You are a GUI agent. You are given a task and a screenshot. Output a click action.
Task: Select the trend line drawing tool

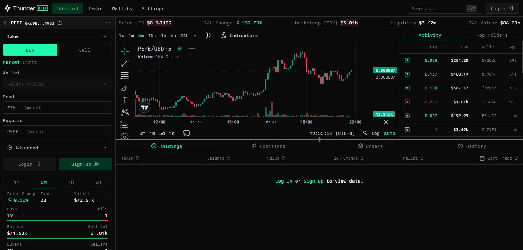click(125, 64)
